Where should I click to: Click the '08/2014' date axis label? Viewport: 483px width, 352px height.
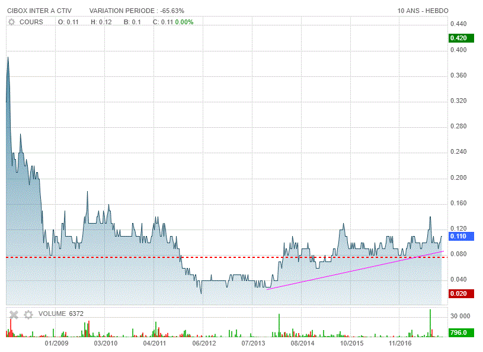click(x=302, y=343)
